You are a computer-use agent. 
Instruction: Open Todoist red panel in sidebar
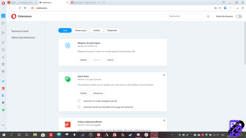(x=3, y=88)
